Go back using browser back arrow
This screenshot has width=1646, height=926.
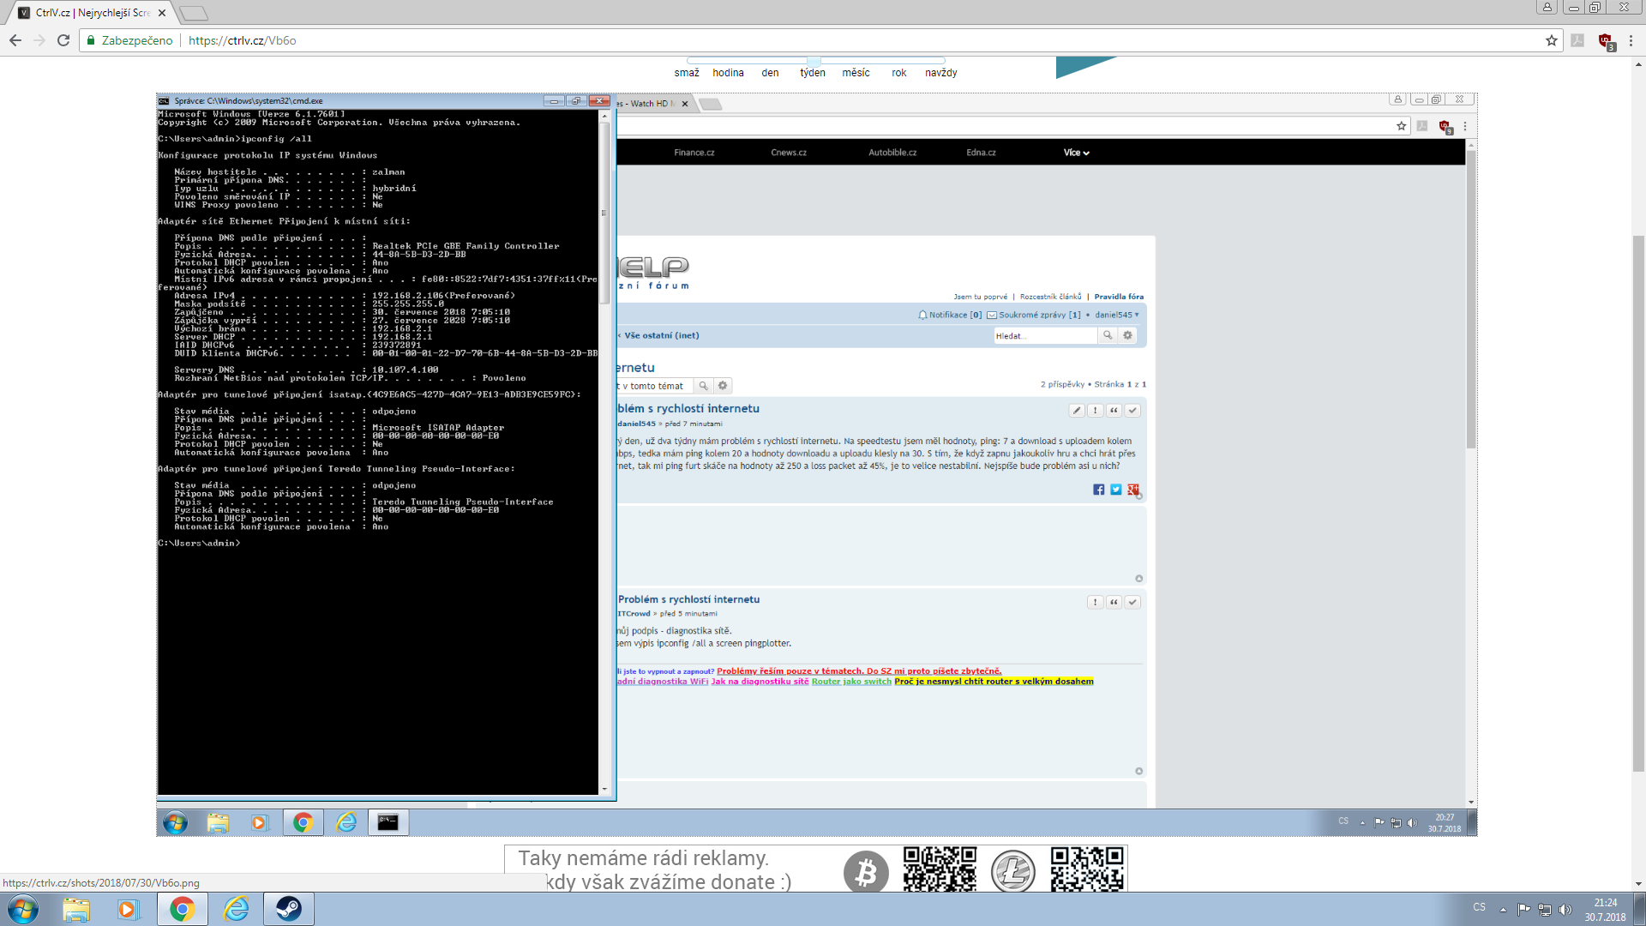(x=15, y=40)
